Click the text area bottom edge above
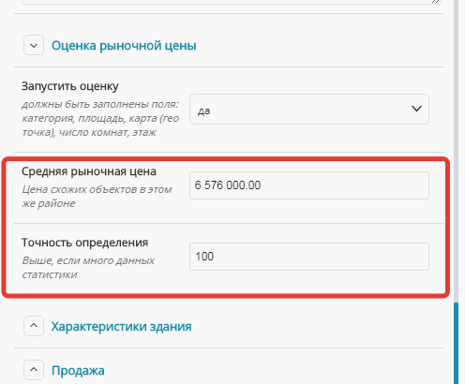 point(232,3)
